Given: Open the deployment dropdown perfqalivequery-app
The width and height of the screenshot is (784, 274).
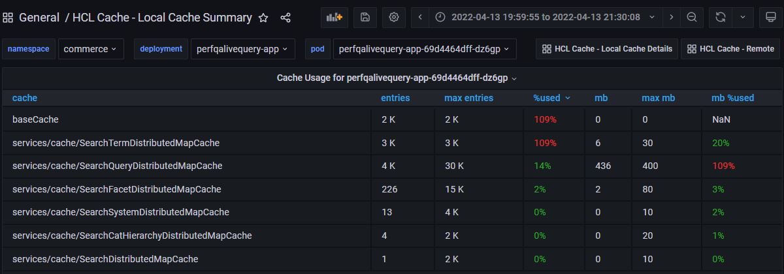Looking at the screenshot, I should coord(242,49).
